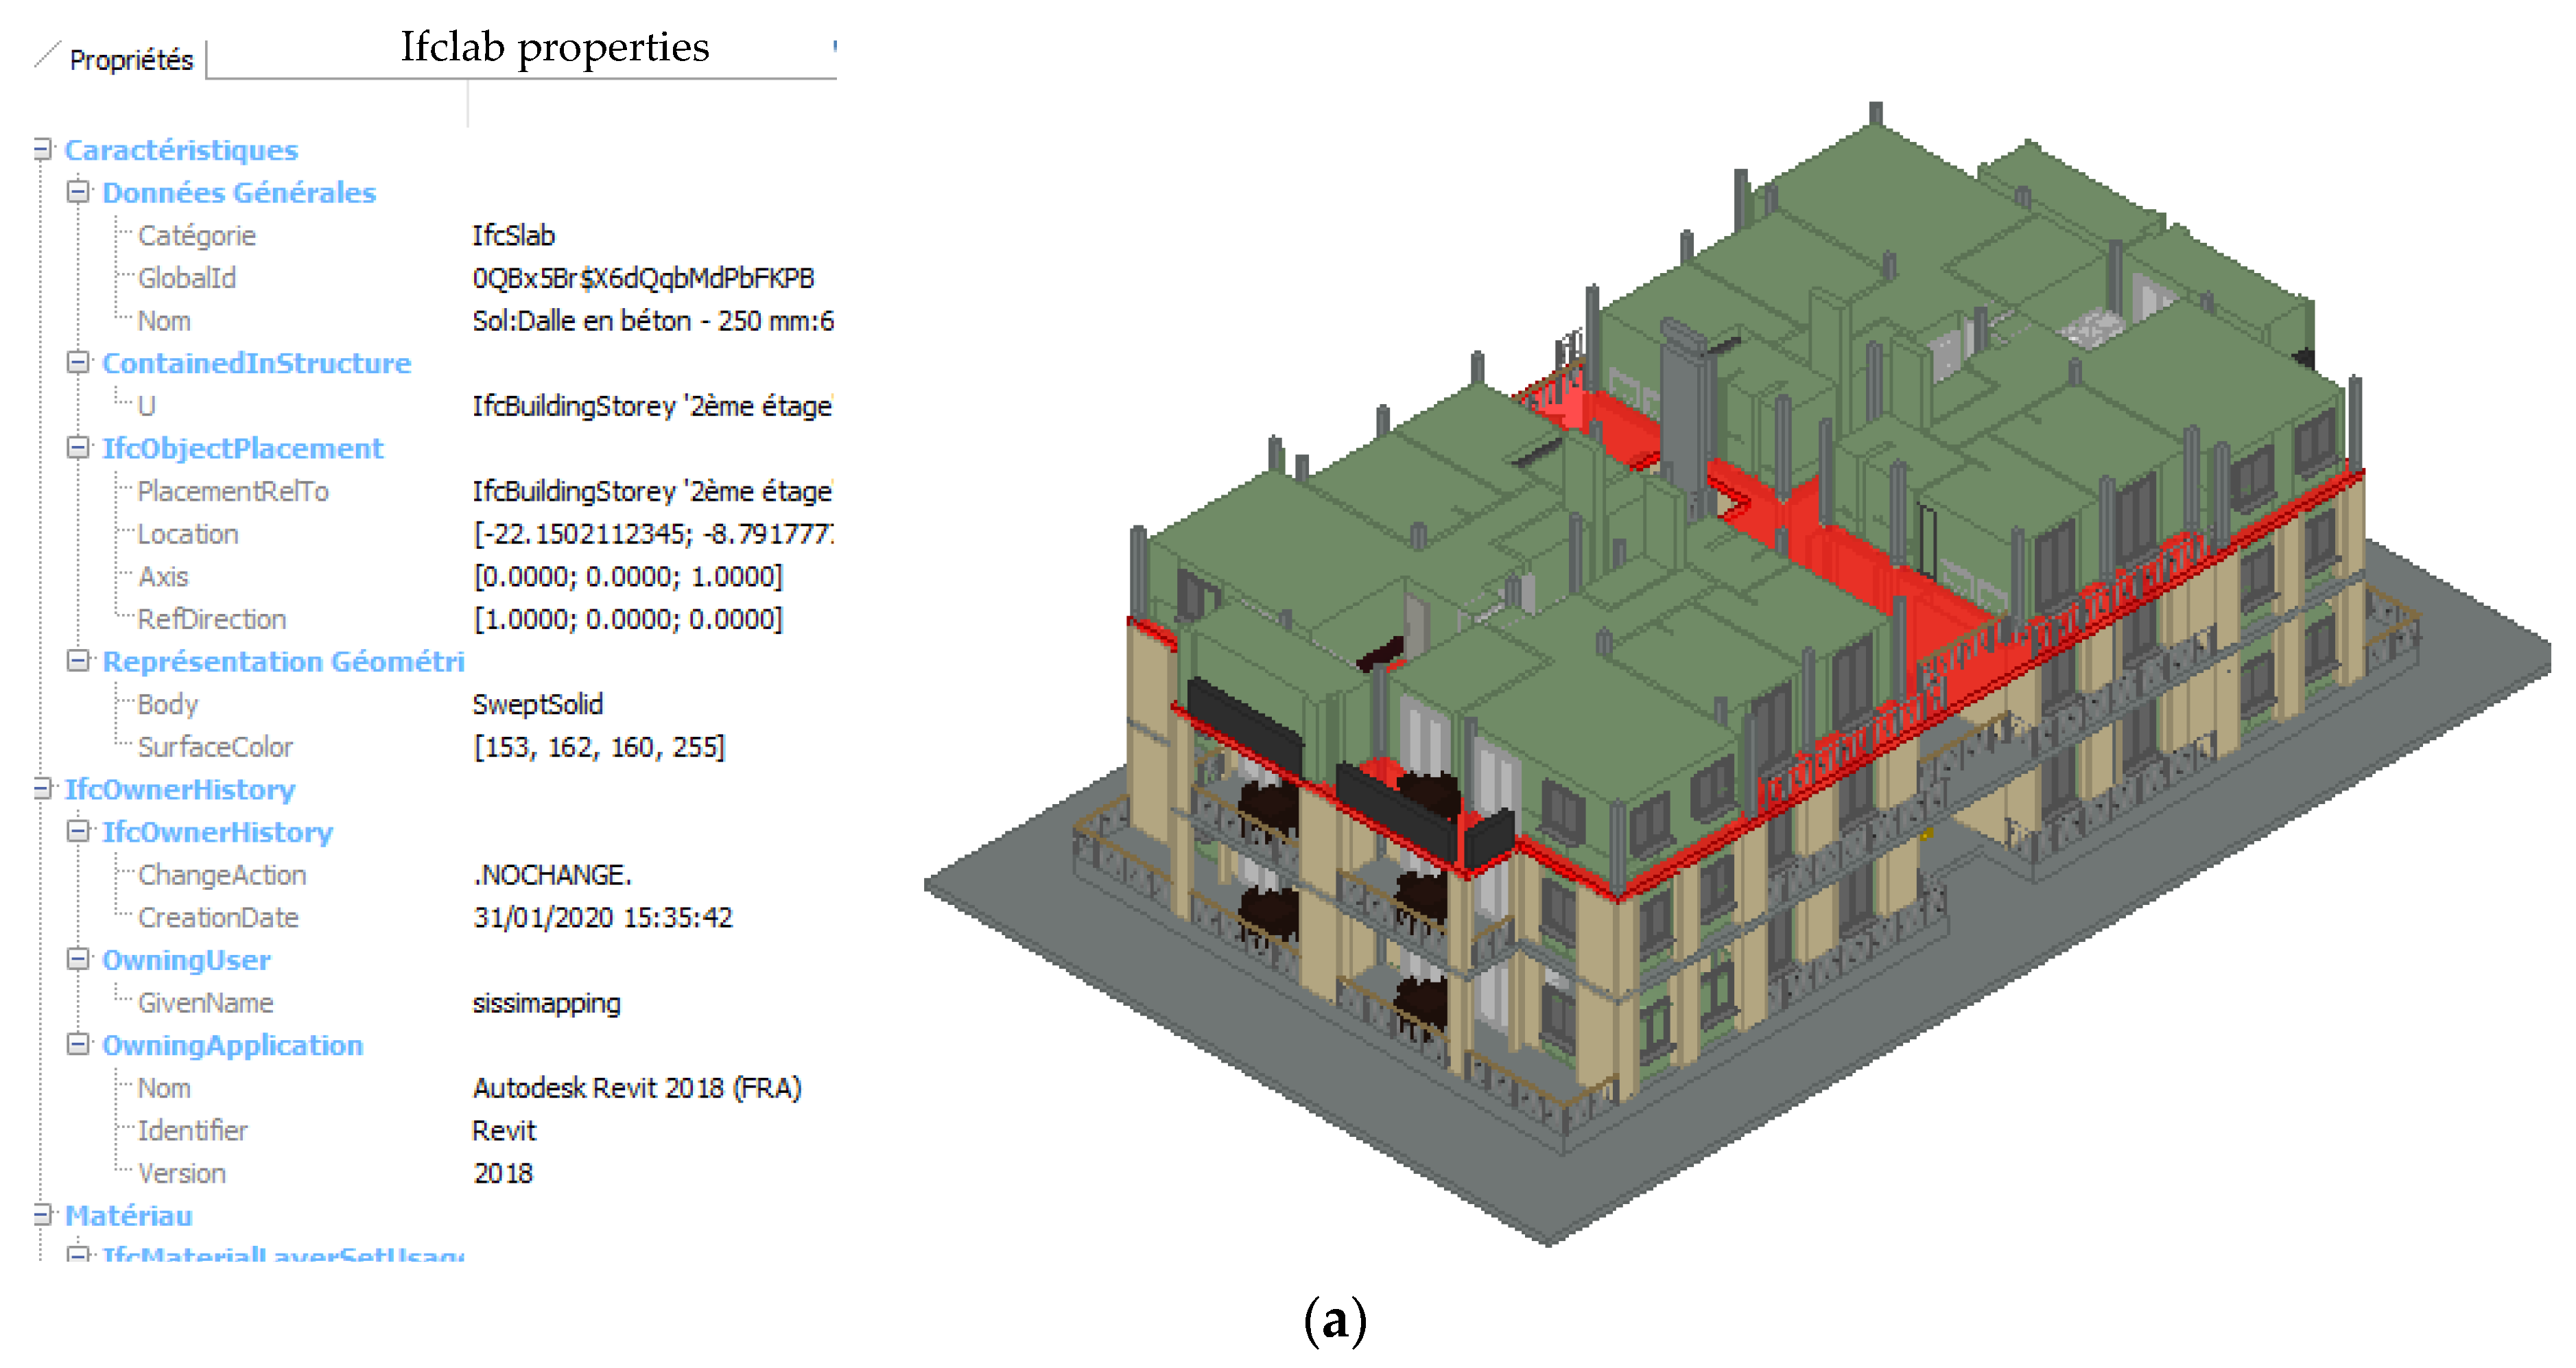Collapse the ContainedInStructure node
This screenshot has height=1368, width=2576.
78,363
